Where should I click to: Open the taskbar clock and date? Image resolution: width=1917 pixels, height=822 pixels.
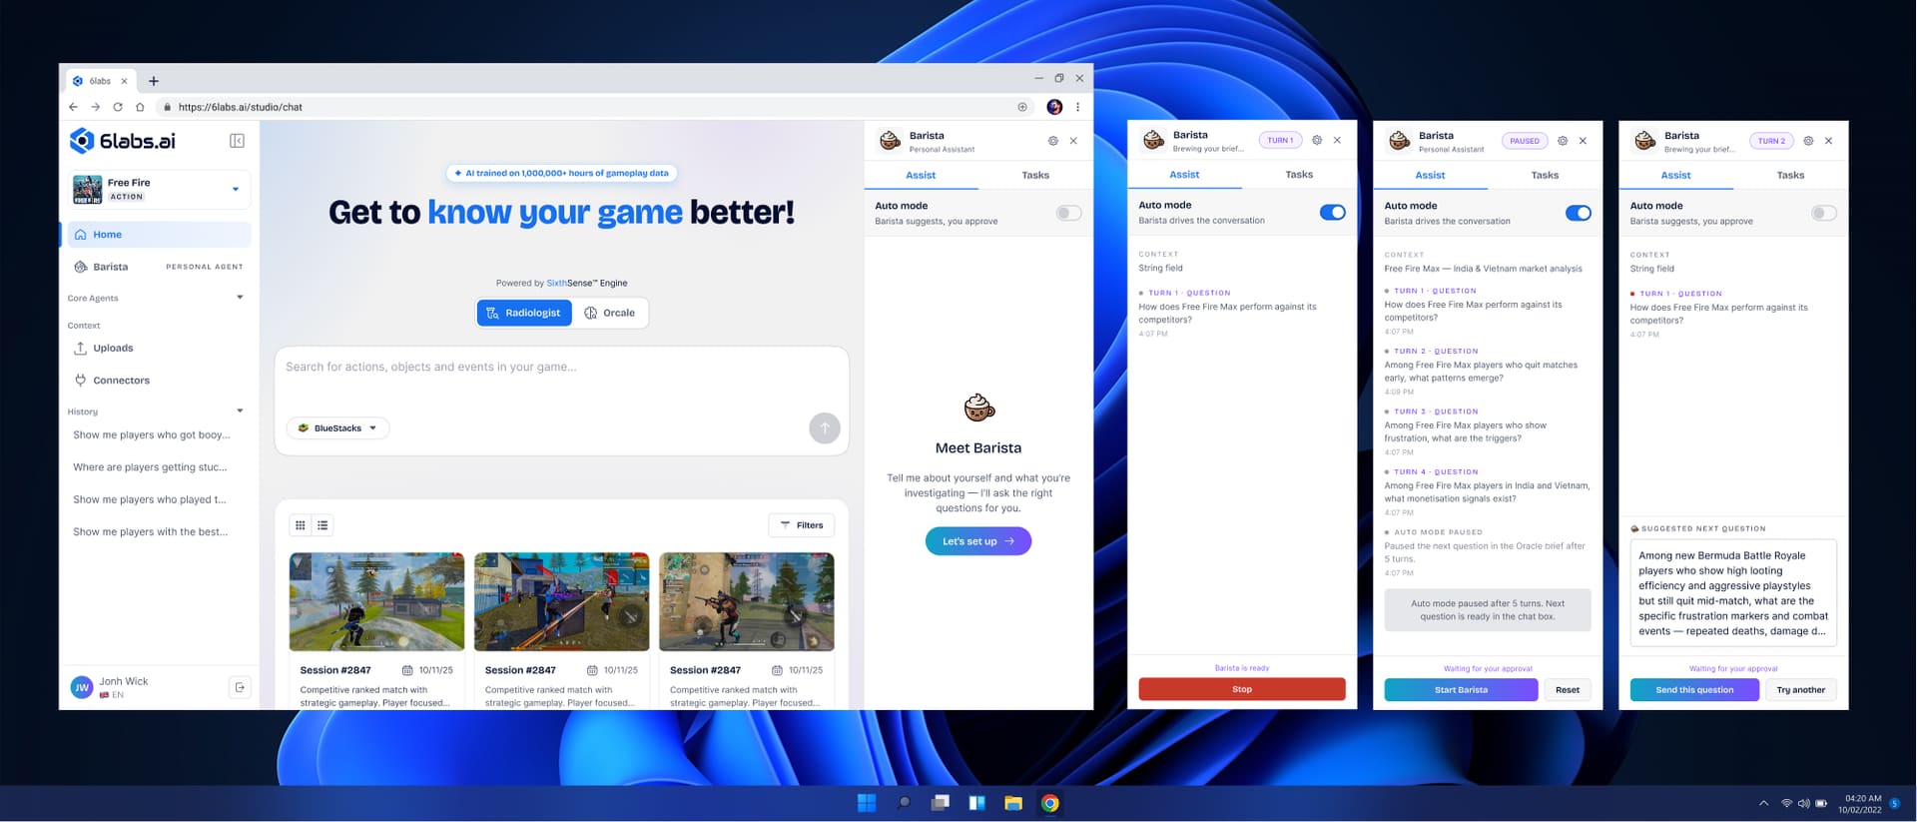click(1862, 804)
